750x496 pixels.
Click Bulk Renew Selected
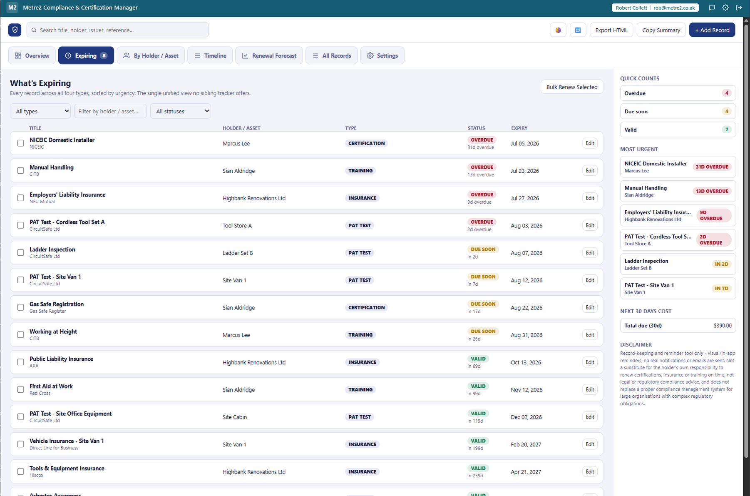pos(572,87)
